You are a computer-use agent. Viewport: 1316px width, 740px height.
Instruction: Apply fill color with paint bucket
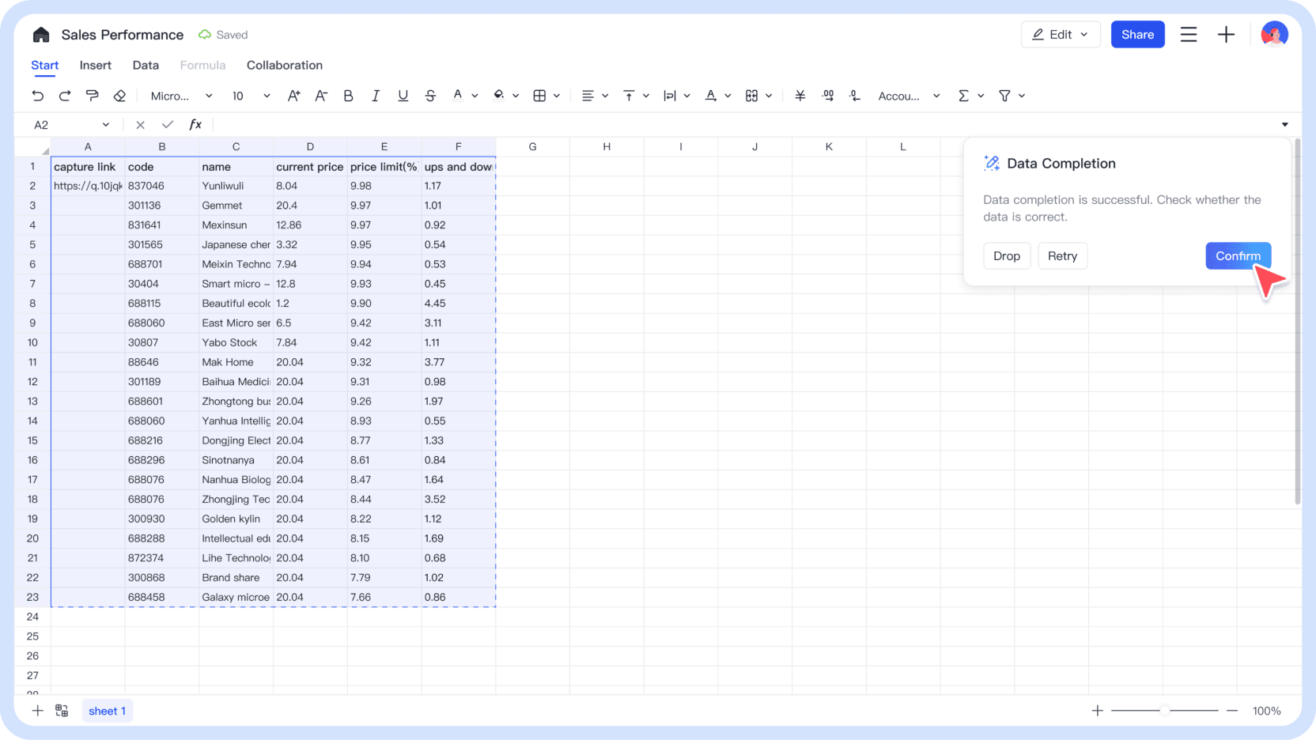pos(499,96)
